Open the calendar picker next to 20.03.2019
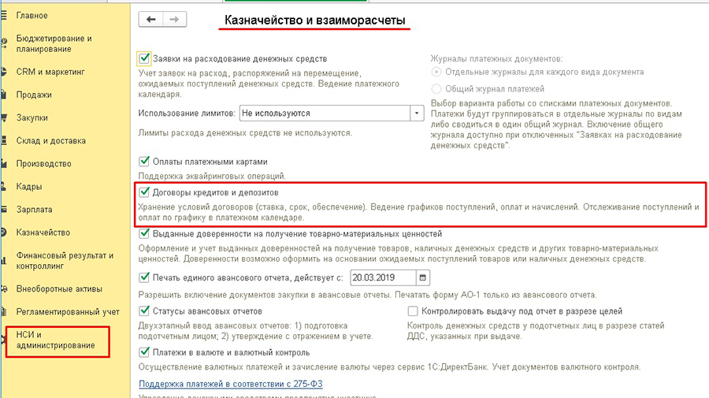The image size is (709, 398). coord(423,277)
